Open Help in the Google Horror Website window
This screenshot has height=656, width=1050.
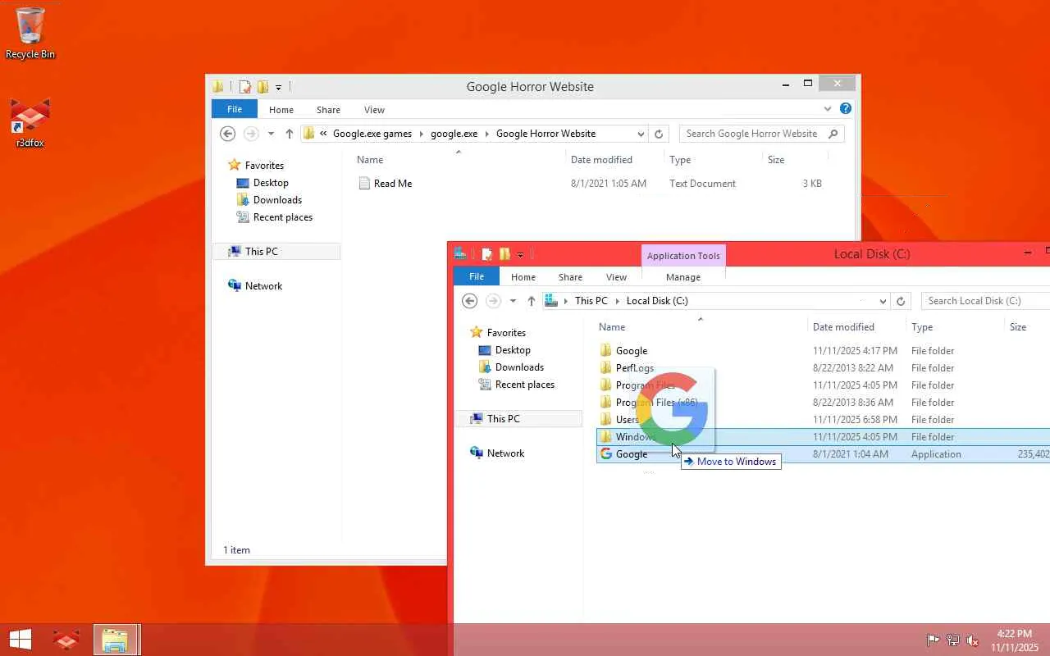[846, 108]
